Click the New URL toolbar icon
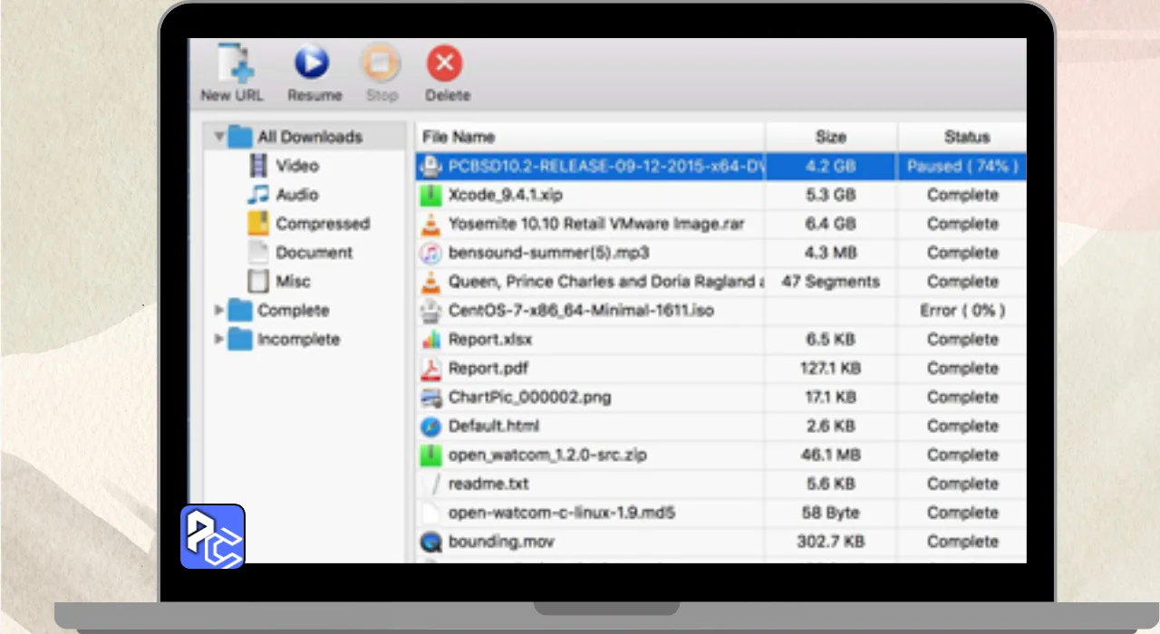 point(232,65)
